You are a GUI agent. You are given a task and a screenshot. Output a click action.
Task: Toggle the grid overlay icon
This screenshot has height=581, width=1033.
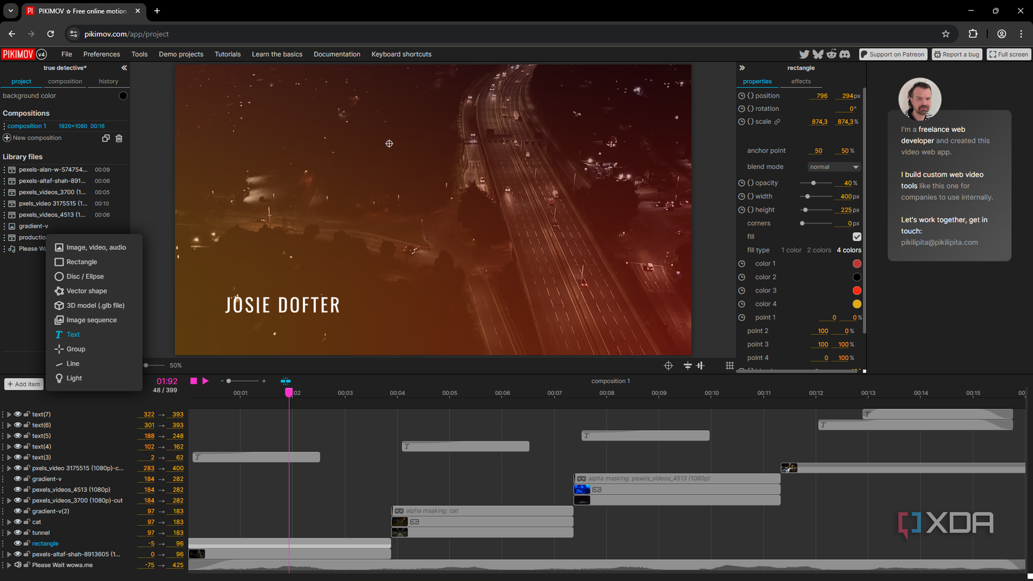click(729, 366)
